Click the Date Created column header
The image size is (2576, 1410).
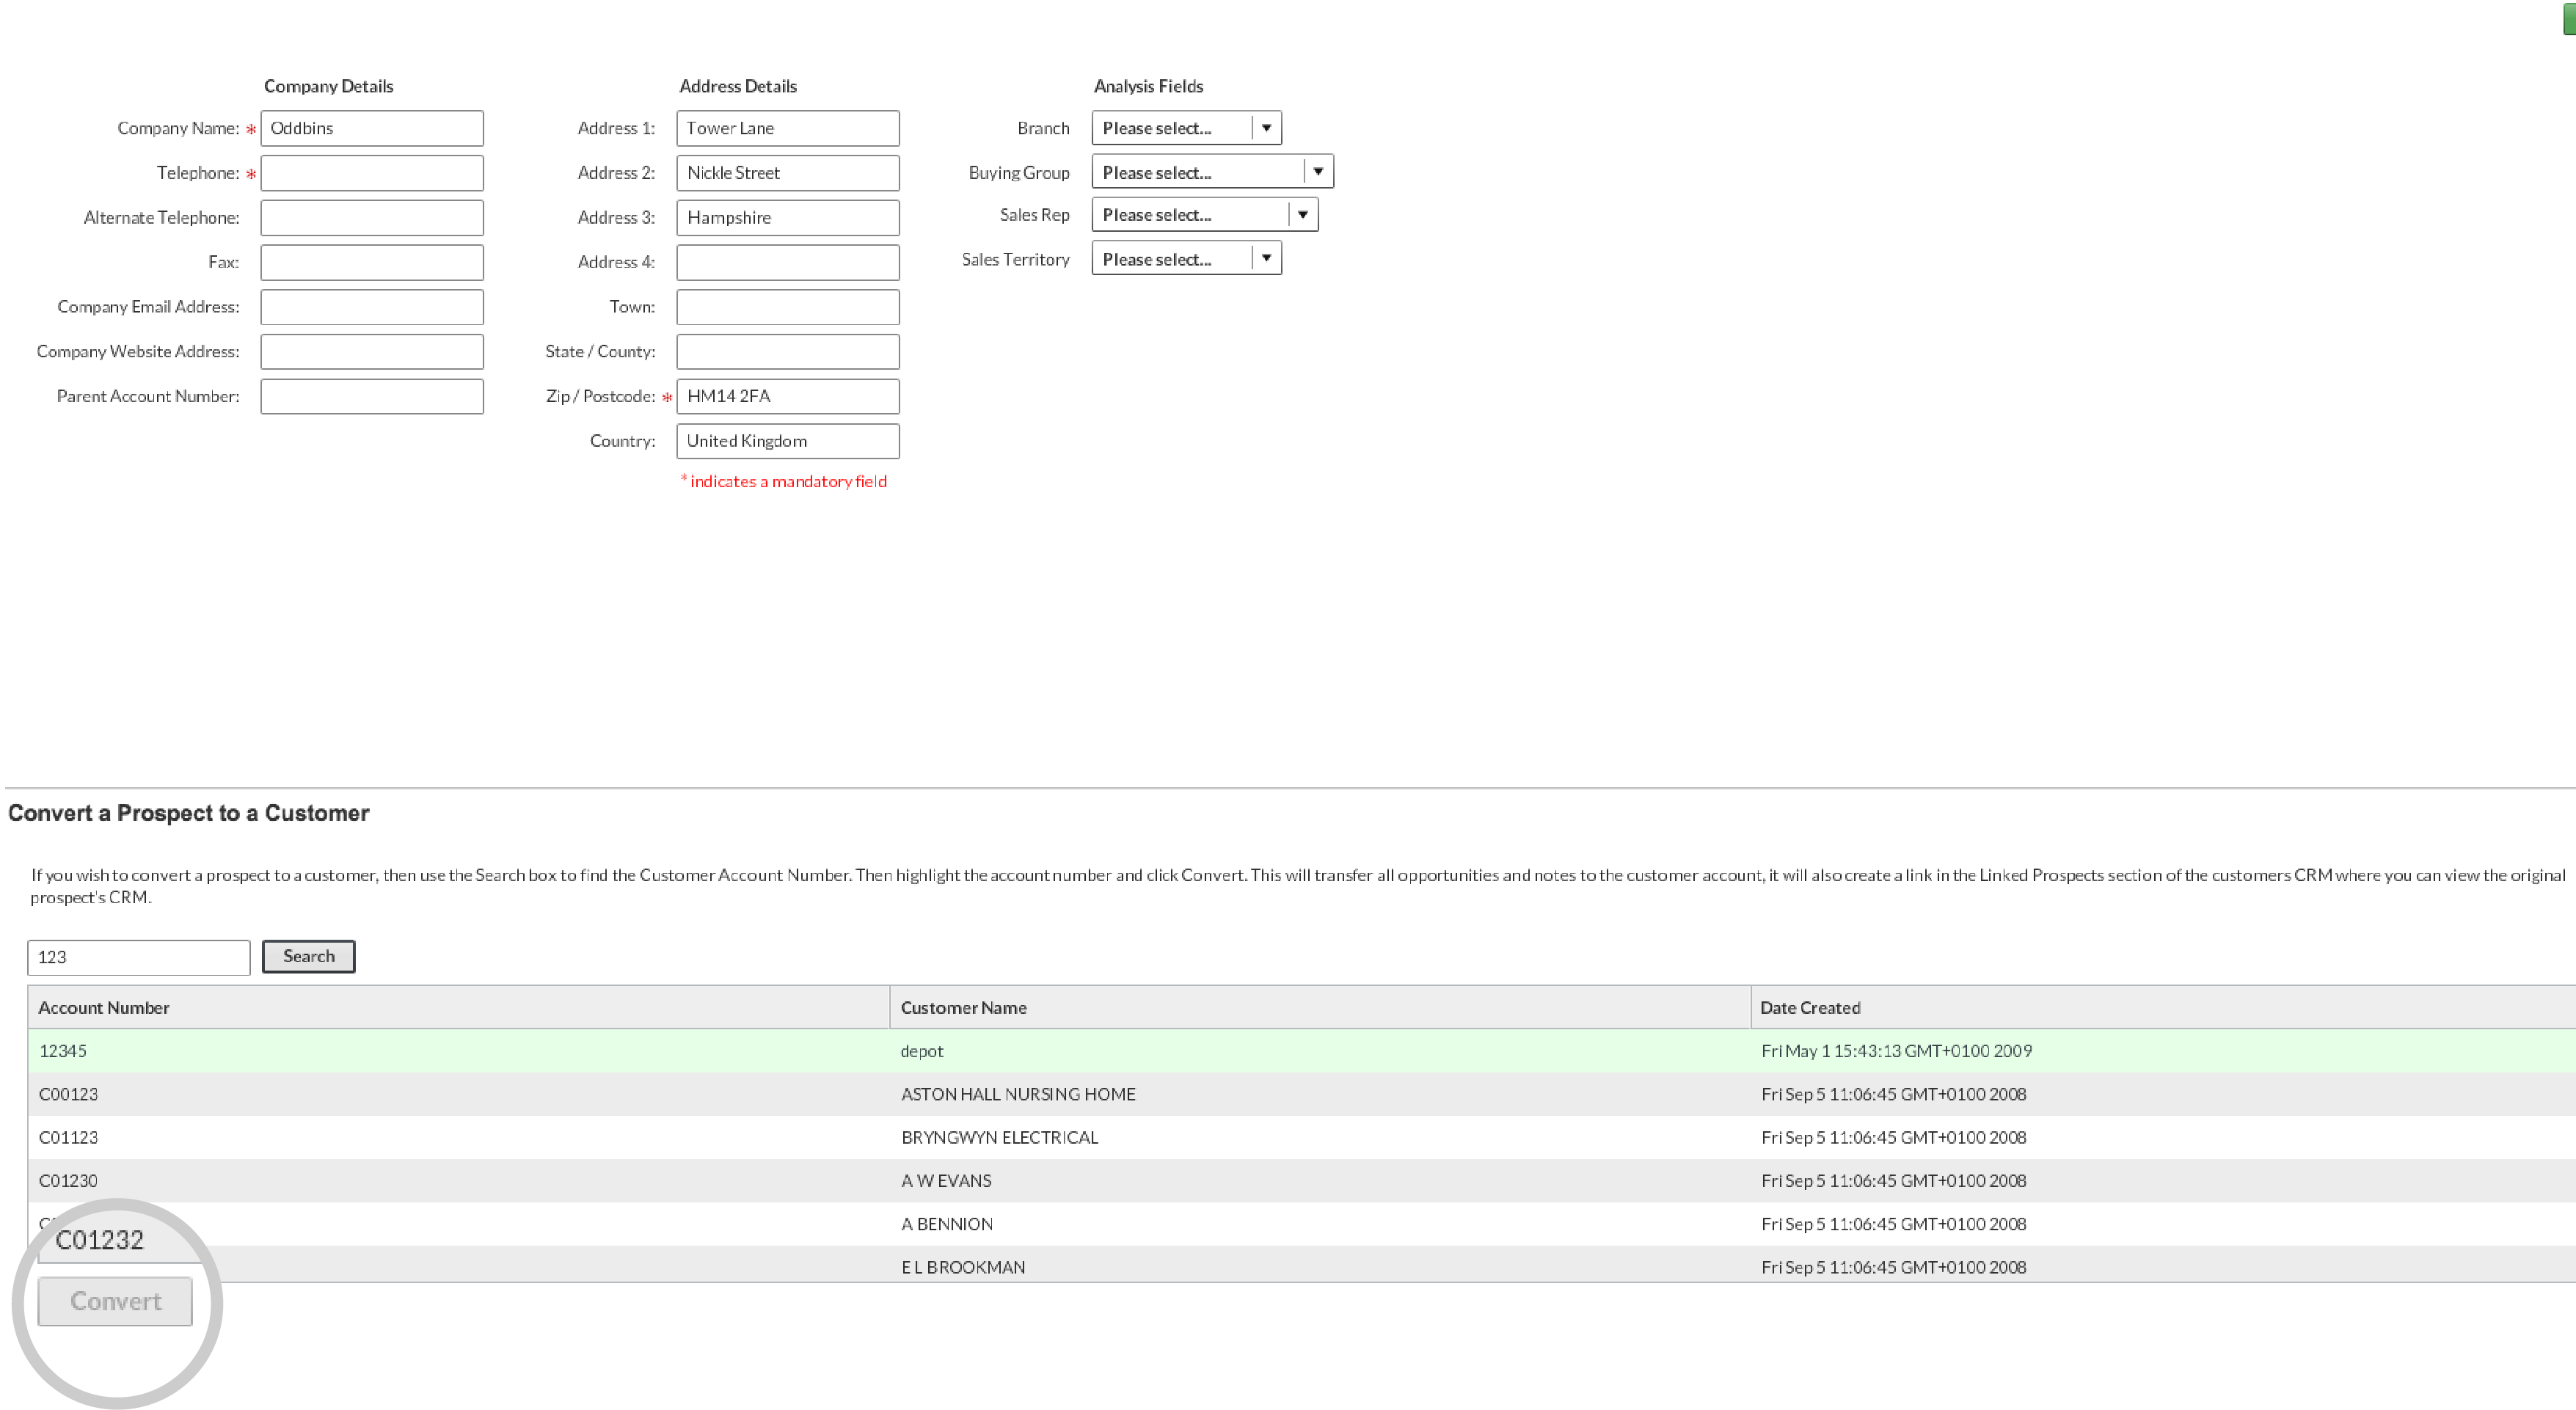(x=2164, y=1007)
